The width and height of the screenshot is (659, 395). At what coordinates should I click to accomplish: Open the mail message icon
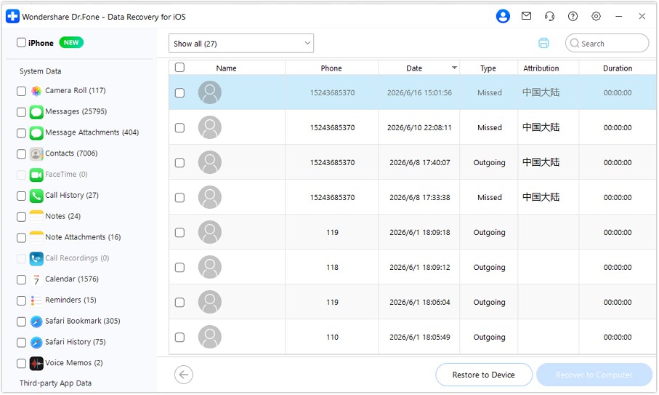tap(526, 16)
